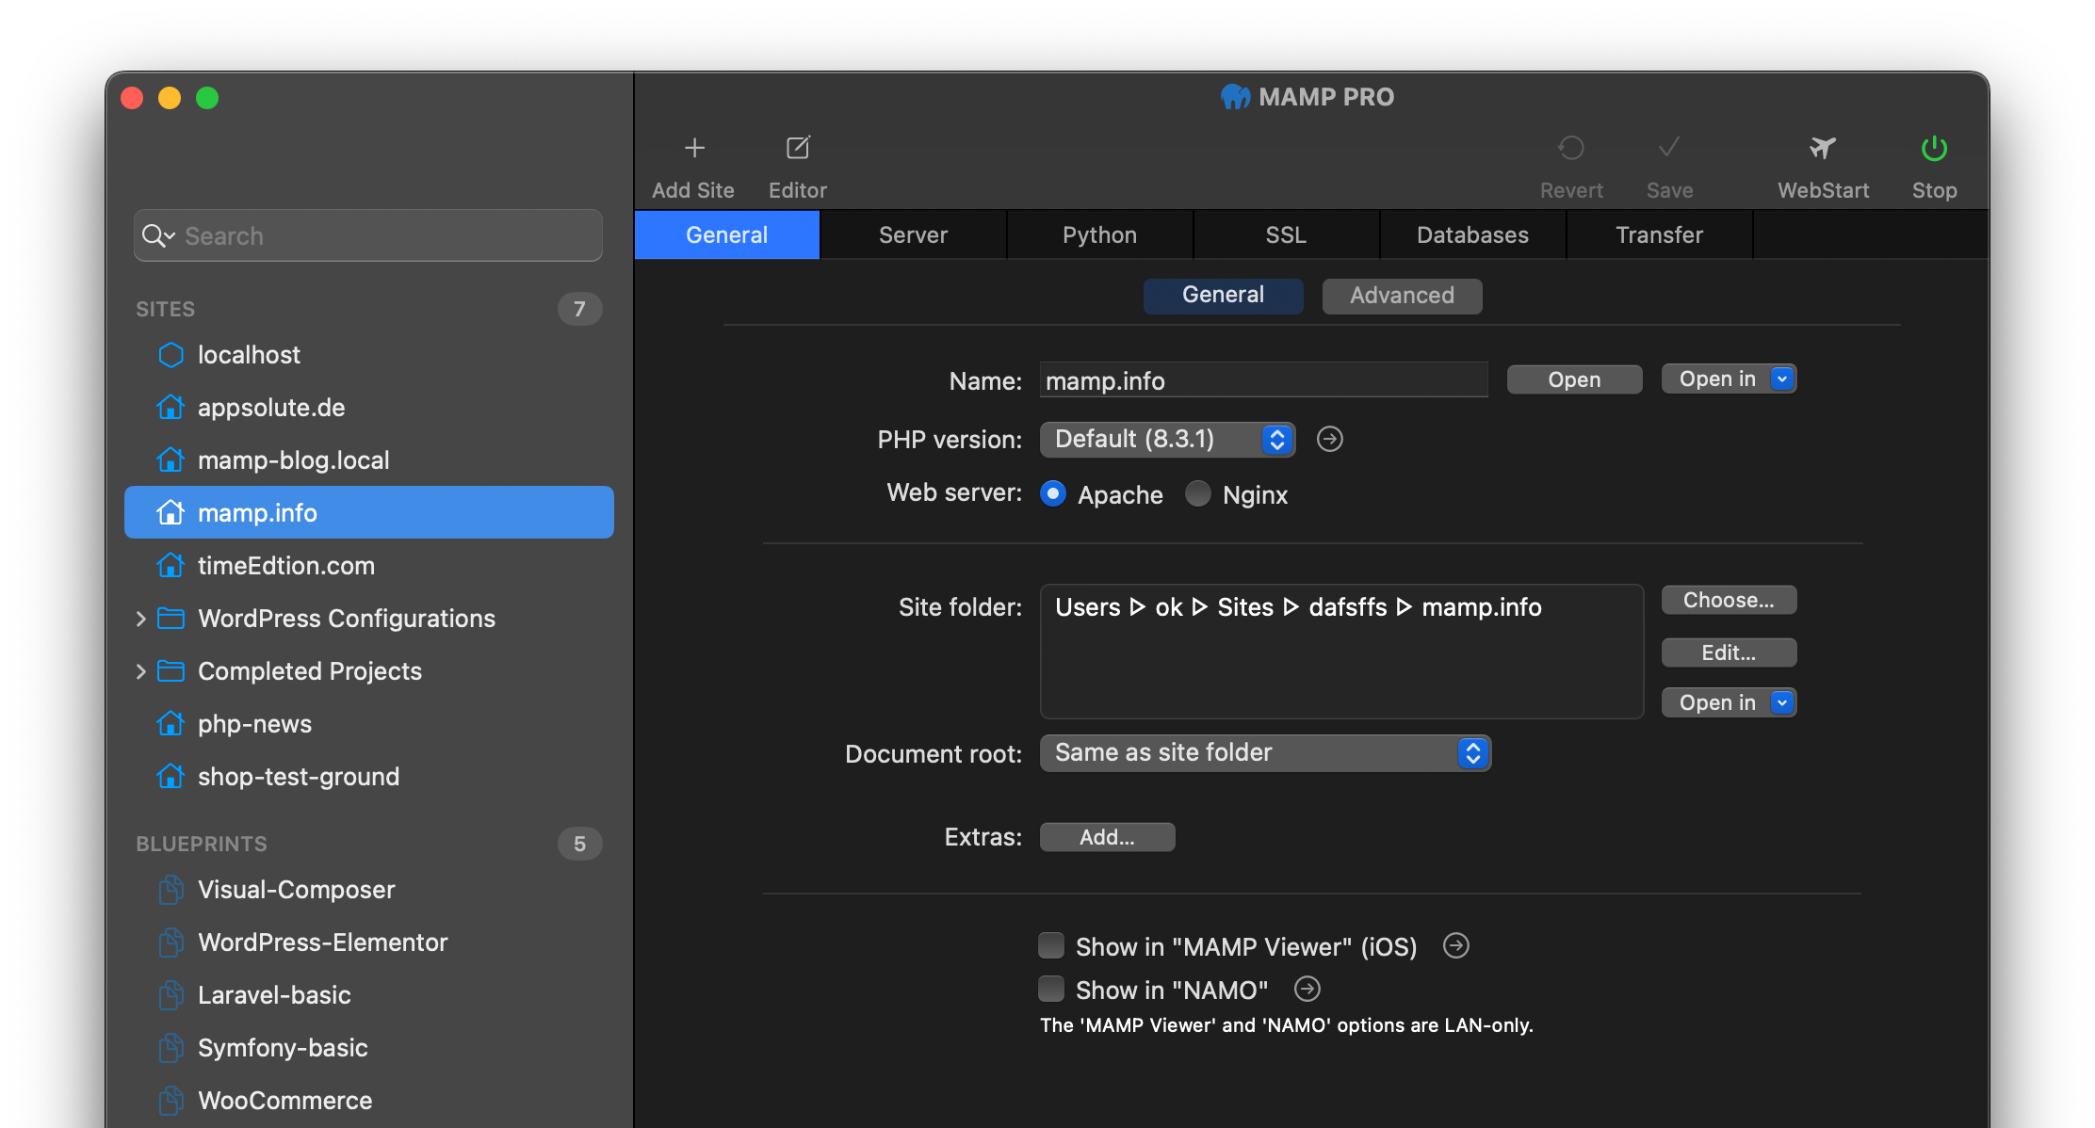Click arrow icon beside MAMP Viewer option
The image size is (2095, 1128).
[1456, 945]
